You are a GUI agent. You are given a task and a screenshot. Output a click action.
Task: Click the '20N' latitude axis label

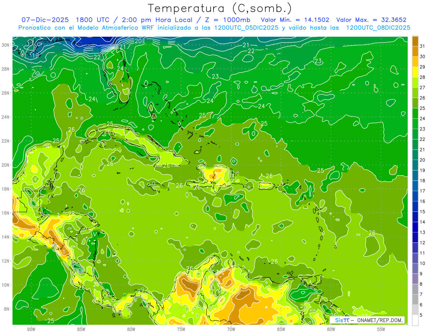coord(5,165)
